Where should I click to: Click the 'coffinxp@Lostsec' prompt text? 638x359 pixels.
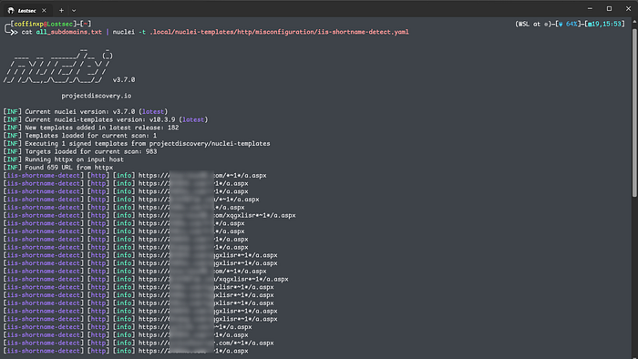[x=44, y=24]
